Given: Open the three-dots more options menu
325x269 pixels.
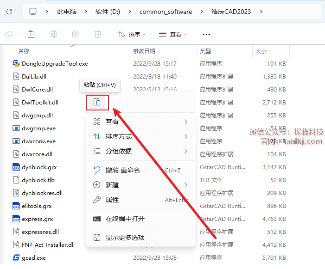Looking at the screenshot, I should coord(206,35).
